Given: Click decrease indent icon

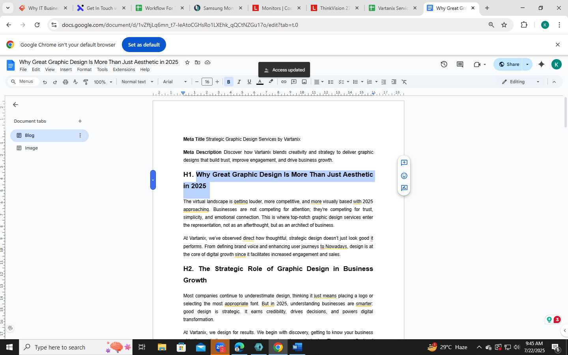Looking at the screenshot, I should coord(383,82).
